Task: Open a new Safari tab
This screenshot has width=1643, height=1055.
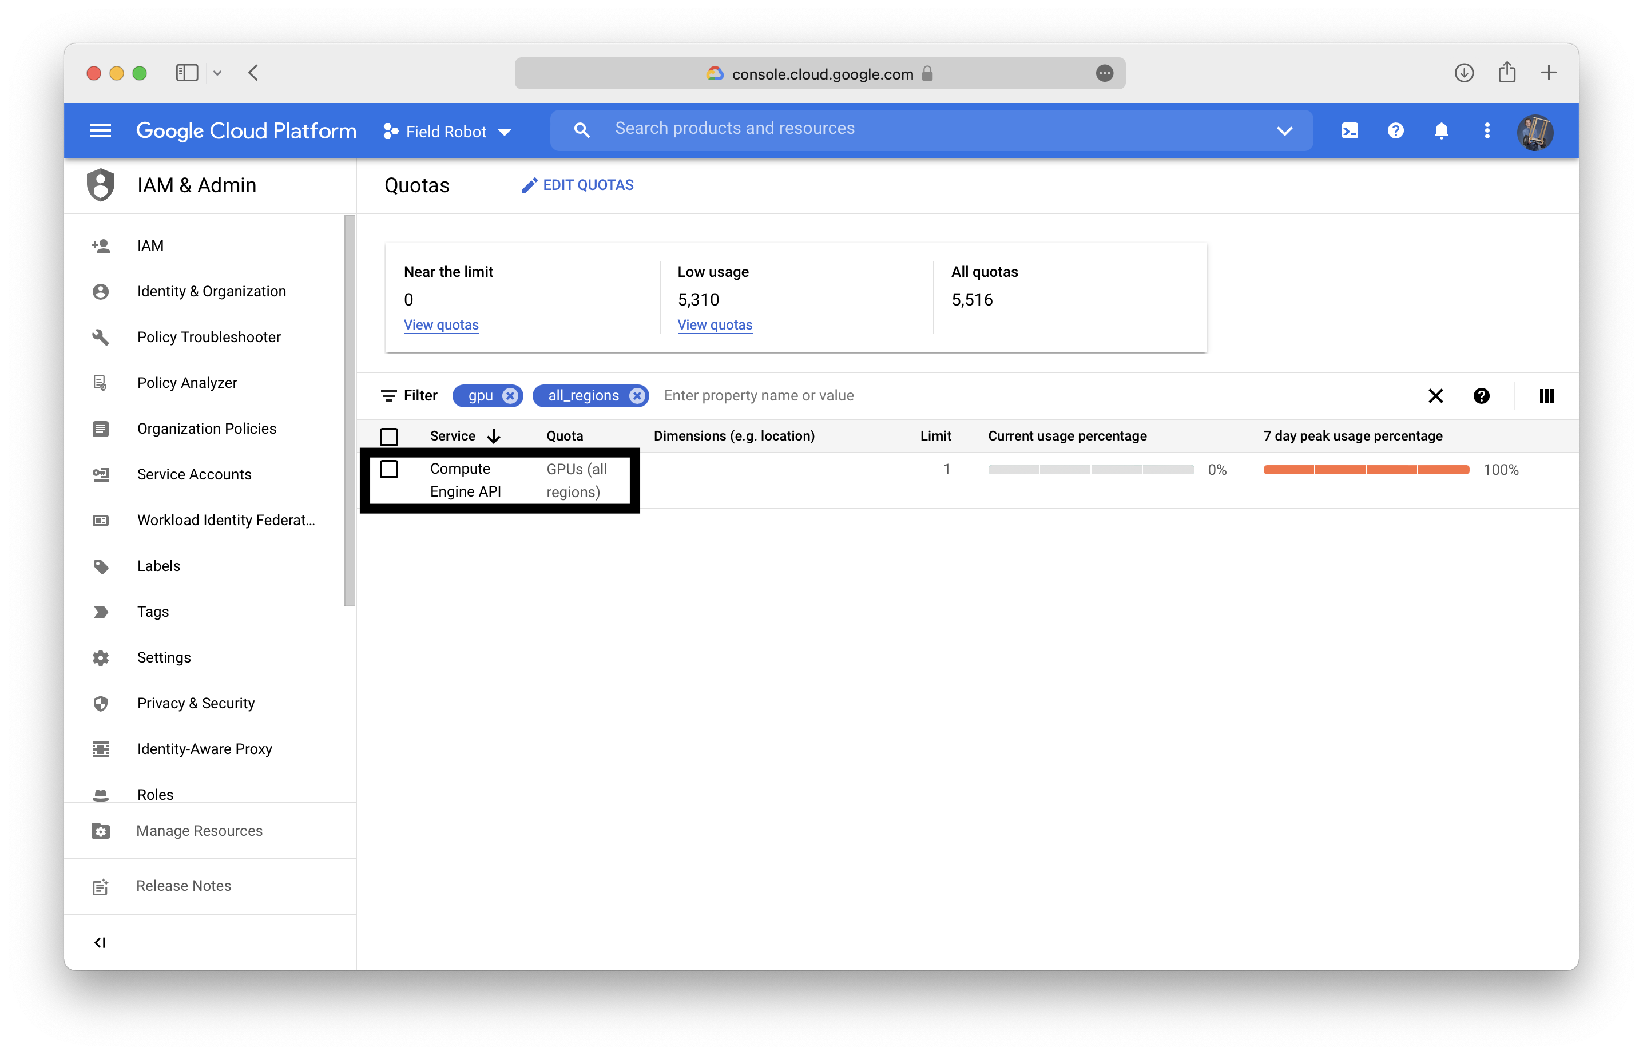Action: (1548, 73)
